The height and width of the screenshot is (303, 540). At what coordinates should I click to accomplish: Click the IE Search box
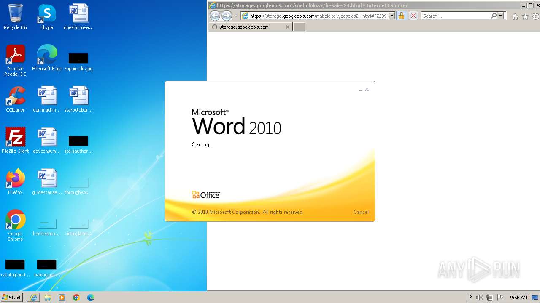coord(456,16)
